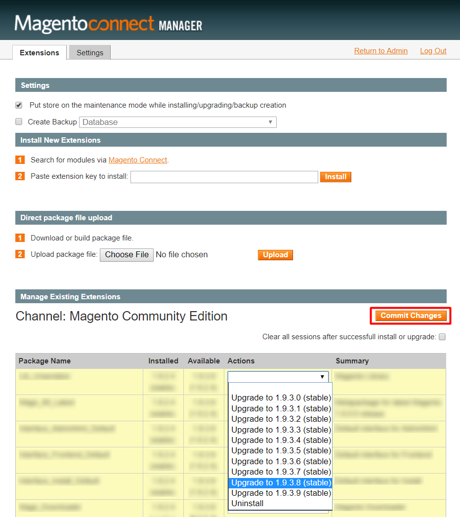Collapse the open Actions dropdown arrow
Viewport: 460px width, 517px height.
[322, 377]
